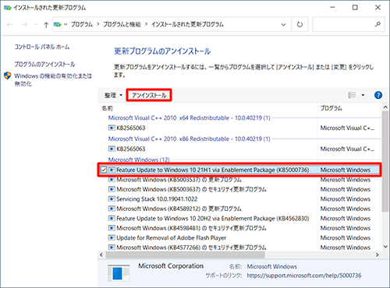390x288 pixels.
Task: Click the icon beside Servicing Stack entry
Action: click(x=112, y=199)
